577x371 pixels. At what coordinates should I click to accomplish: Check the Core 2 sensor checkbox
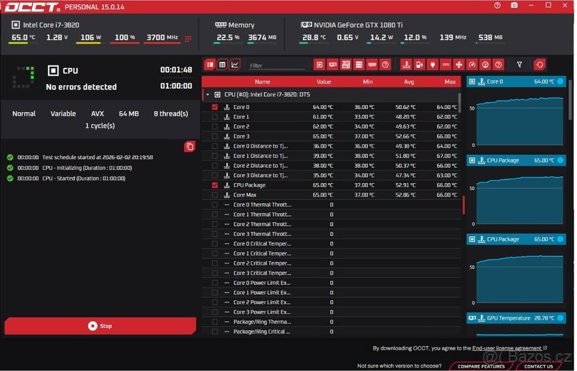215,127
